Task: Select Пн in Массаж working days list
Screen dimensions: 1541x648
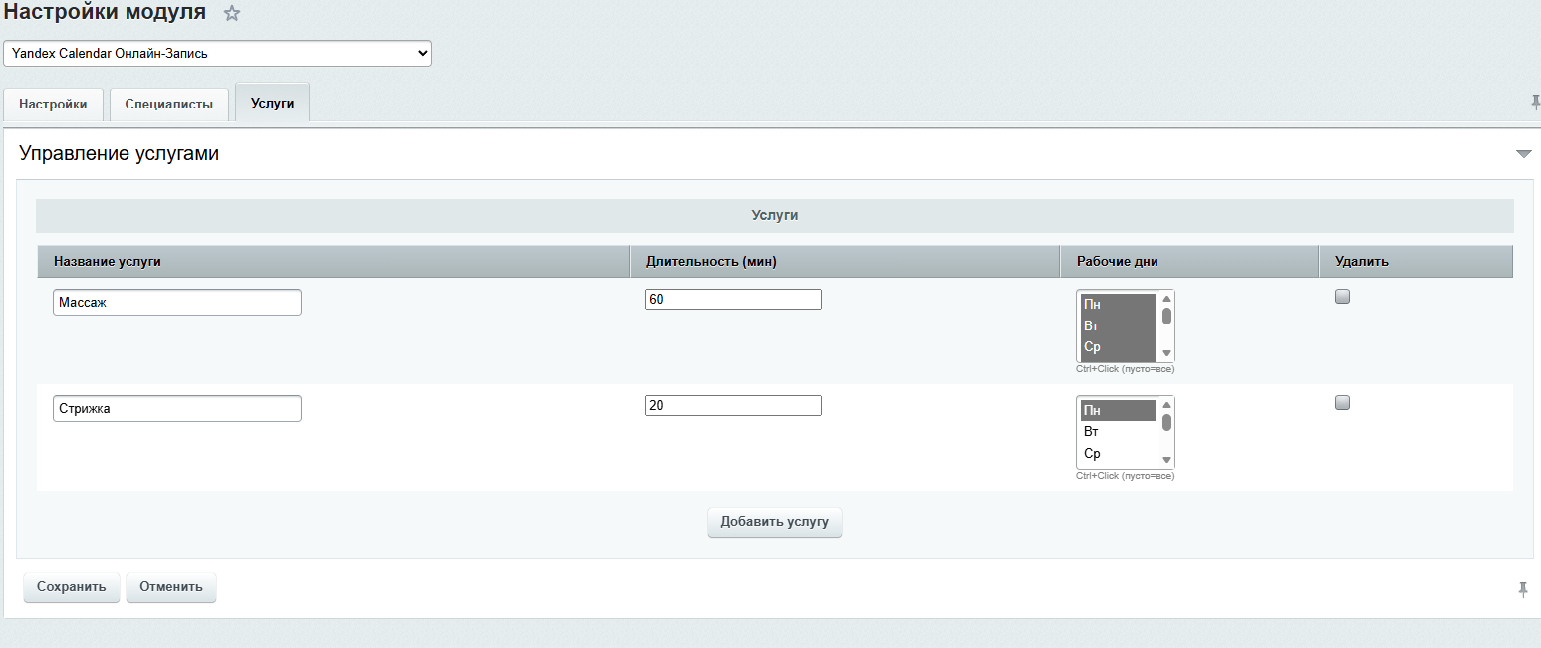Action: [x=1118, y=304]
